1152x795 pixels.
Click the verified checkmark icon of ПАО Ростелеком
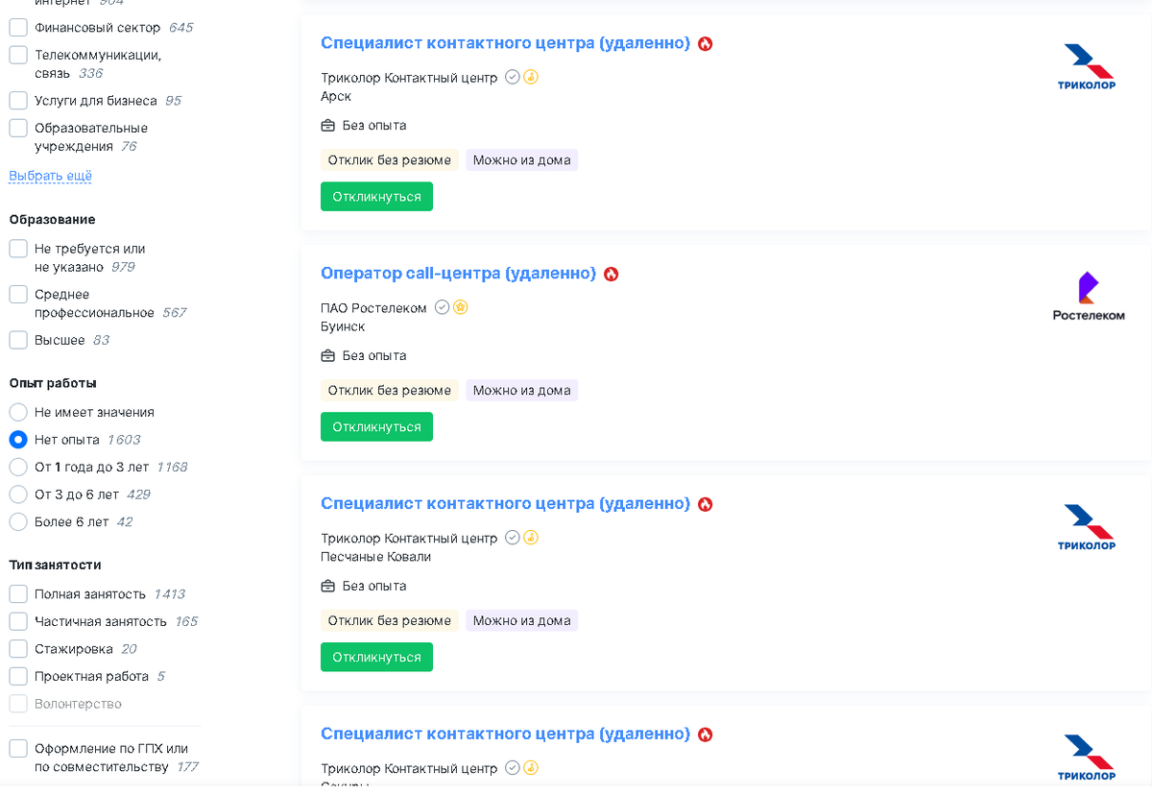coord(442,308)
